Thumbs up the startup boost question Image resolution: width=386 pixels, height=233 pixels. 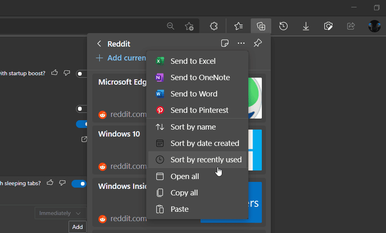(x=54, y=73)
